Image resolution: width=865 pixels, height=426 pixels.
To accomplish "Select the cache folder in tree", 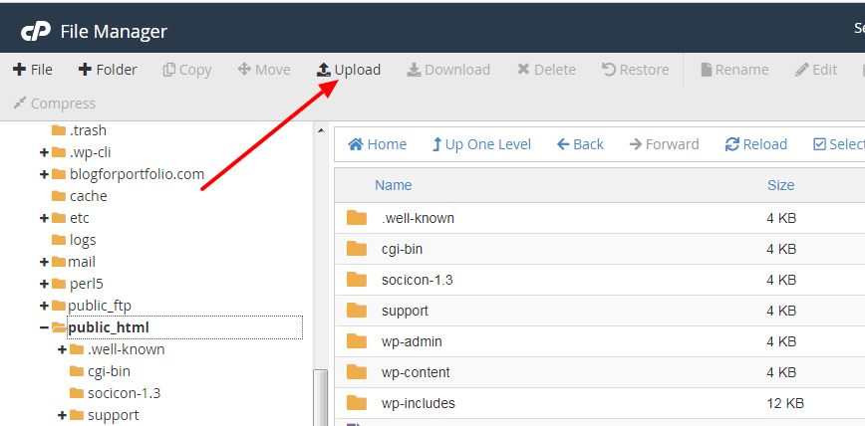I will [88, 196].
